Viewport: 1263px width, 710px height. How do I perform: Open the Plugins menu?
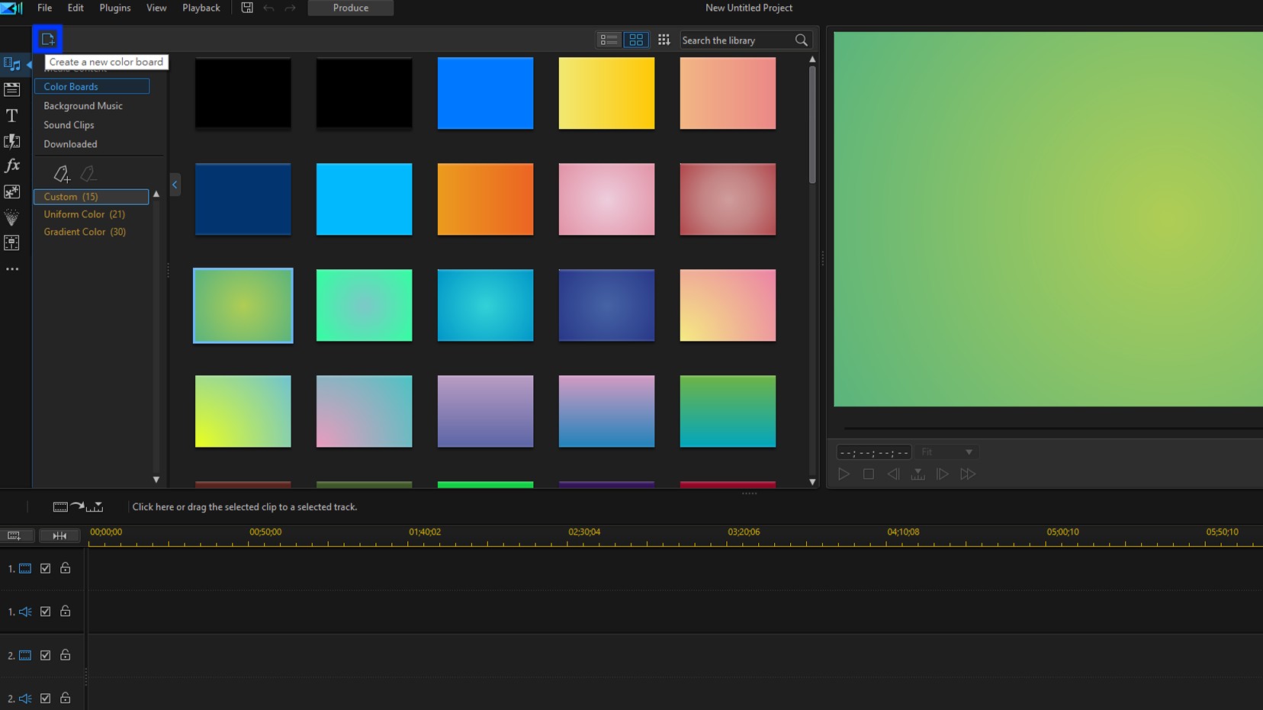tap(115, 8)
